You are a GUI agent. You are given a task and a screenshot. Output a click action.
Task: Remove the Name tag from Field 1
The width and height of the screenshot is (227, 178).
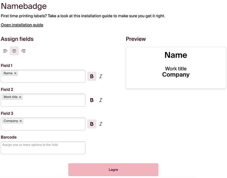pyautogui.click(x=16, y=73)
